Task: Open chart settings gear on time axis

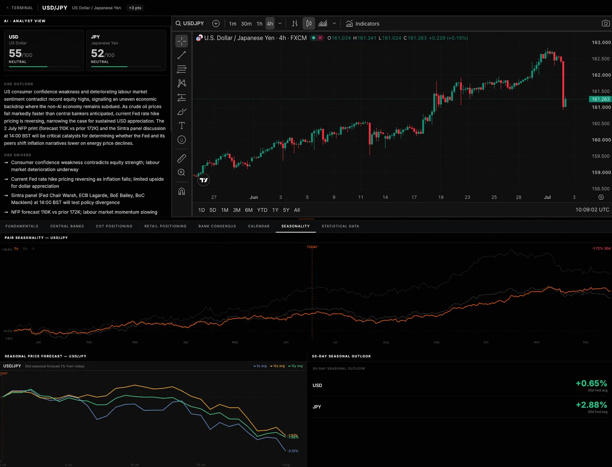Action: coord(601,197)
